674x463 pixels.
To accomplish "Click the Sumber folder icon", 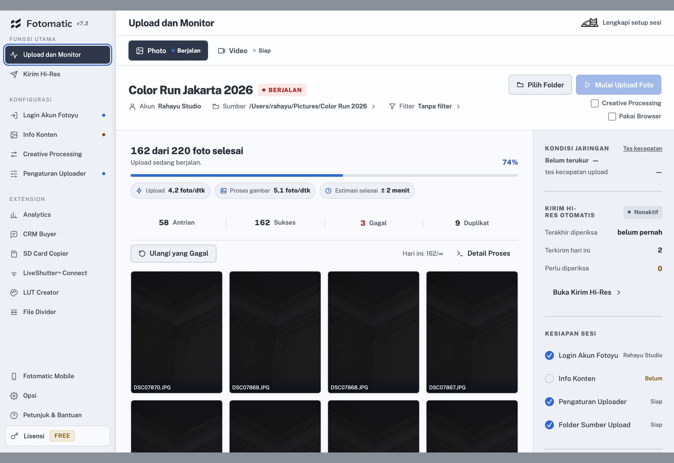I will click(216, 107).
